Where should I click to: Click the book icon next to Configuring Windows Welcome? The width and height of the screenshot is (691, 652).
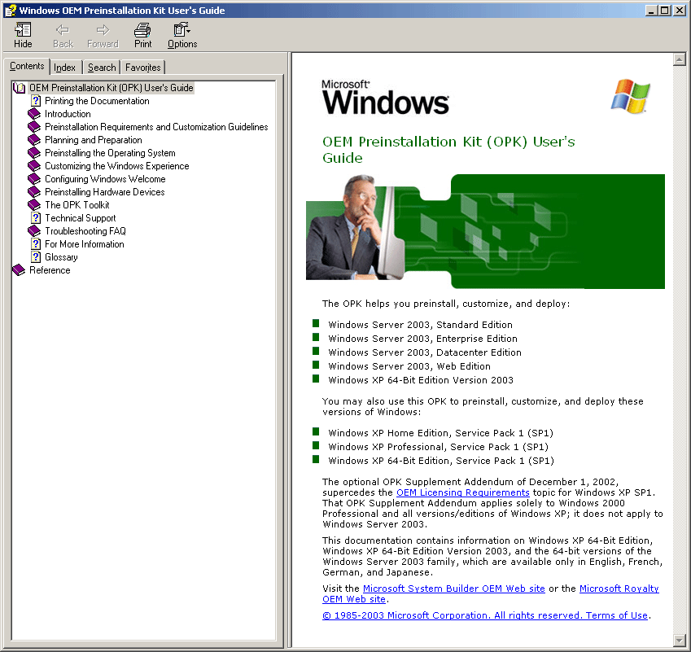pyautogui.click(x=34, y=179)
